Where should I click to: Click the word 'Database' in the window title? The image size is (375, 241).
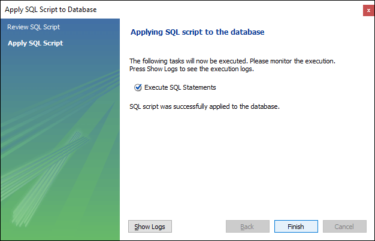[82, 10]
